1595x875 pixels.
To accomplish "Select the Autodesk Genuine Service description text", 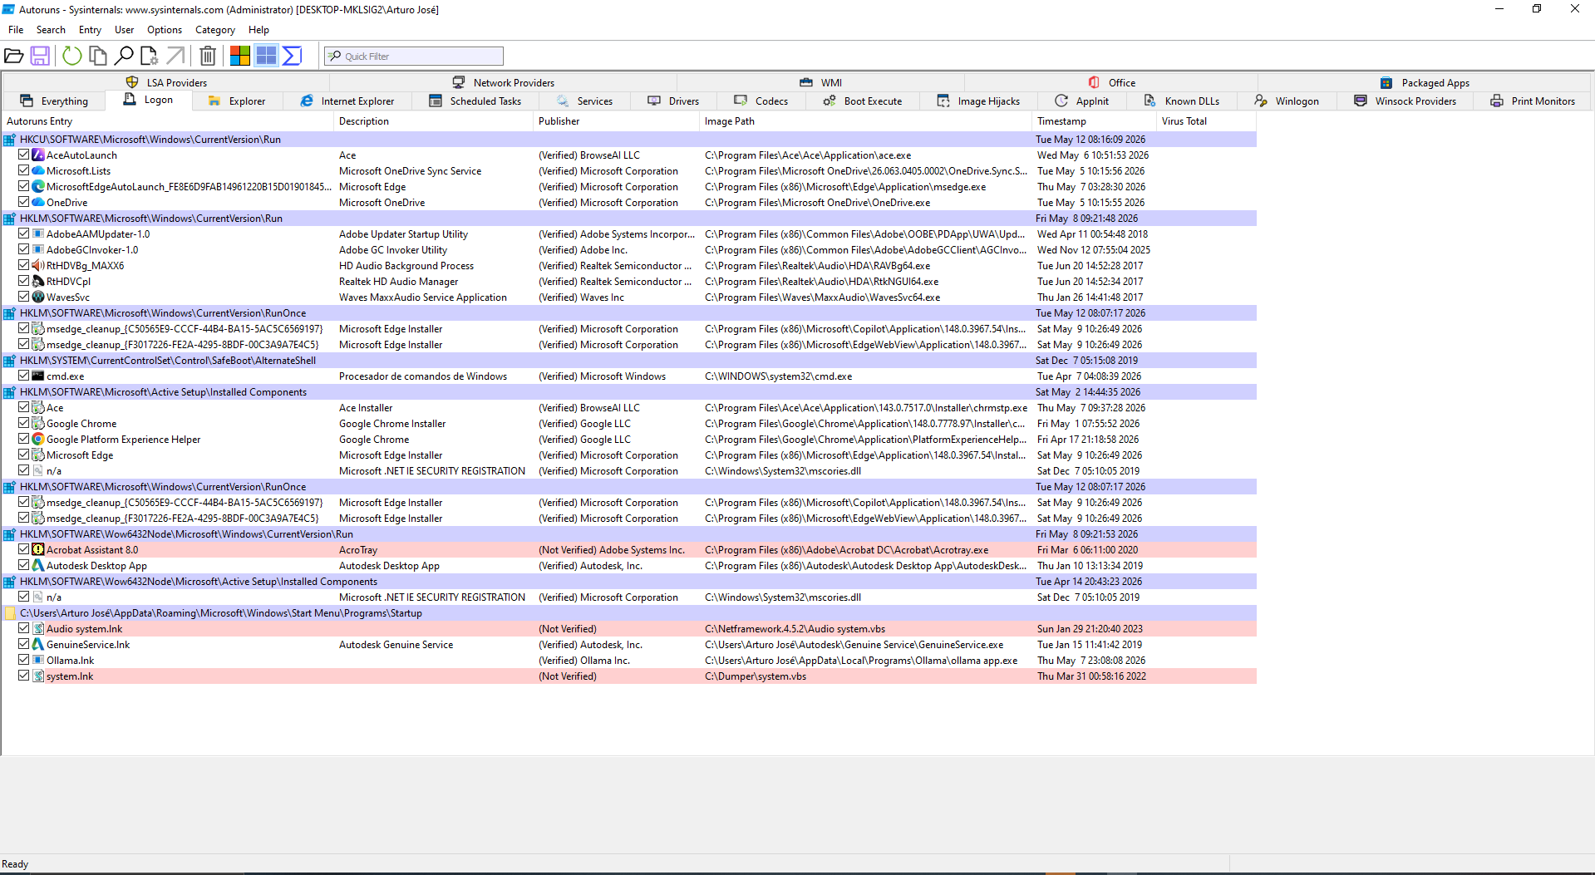I will pyautogui.click(x=396, y=644).
